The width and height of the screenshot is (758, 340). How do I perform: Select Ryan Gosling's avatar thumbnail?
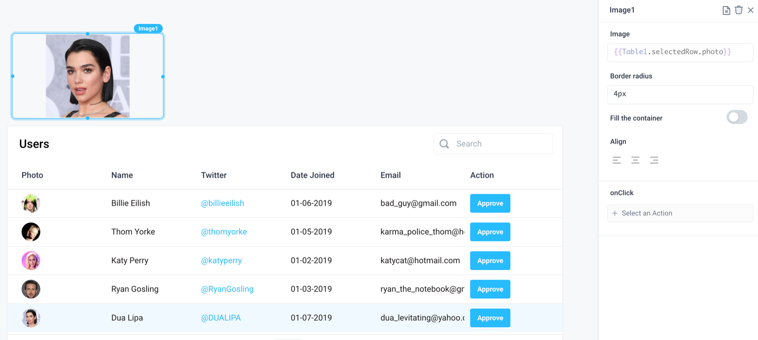[x=31, y=289]
